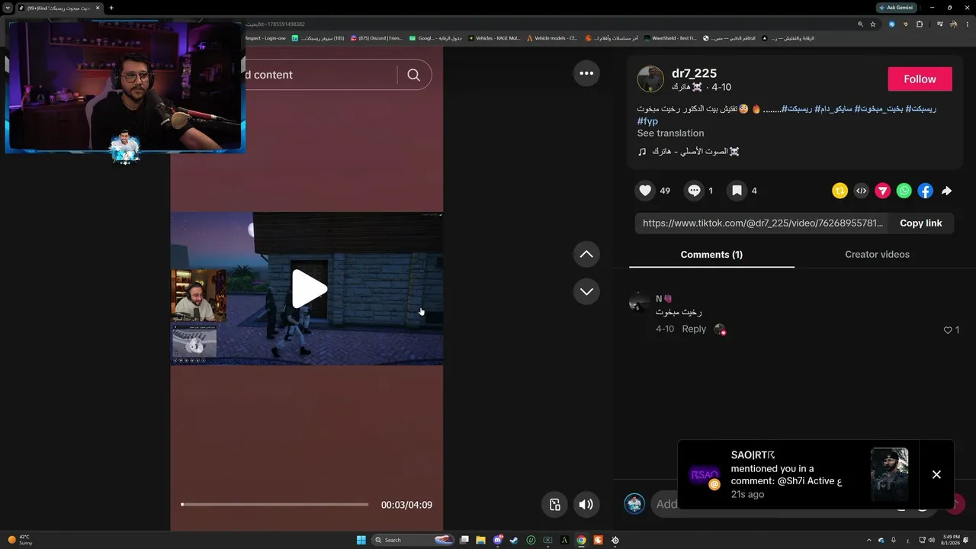
Task: Toggle the auto-scroll phone icon
Action: pyautogui.click(x=555, y=504)
